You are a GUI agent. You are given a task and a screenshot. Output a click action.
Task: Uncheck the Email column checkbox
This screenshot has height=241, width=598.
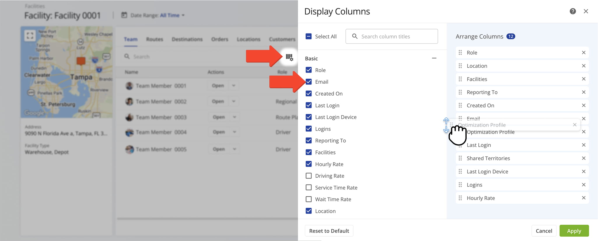coord(308,82)
